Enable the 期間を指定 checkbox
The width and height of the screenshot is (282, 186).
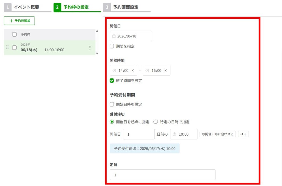click(x=112, y=46)
